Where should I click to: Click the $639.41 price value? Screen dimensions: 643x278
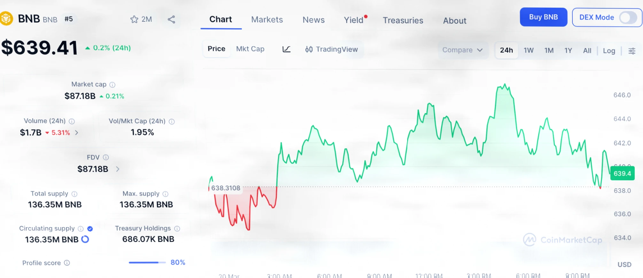39,48
